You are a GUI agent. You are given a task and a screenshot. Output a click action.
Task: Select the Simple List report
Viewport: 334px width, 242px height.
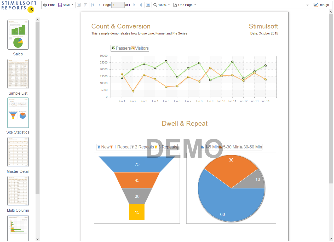click(x=18, y=74)
